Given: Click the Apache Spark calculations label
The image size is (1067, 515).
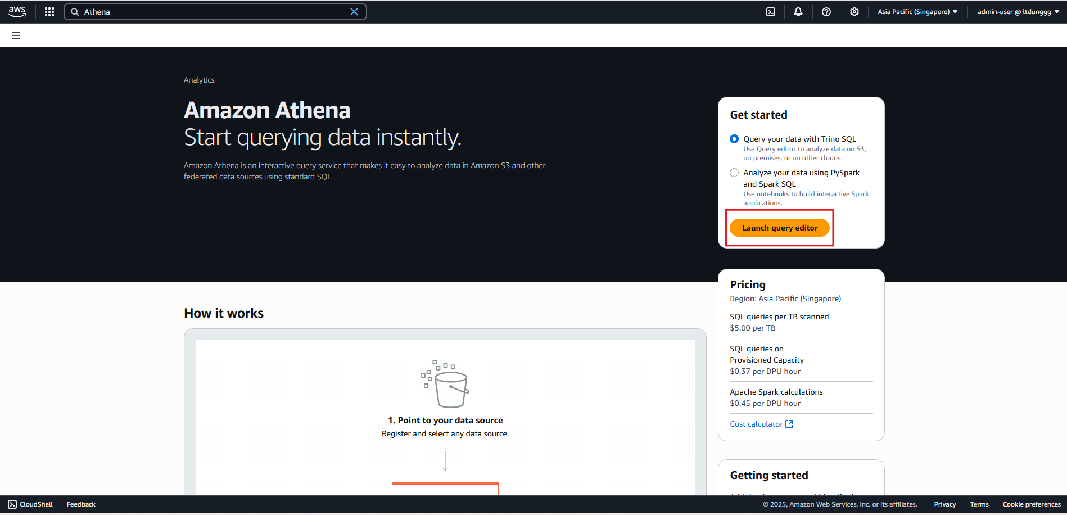Looking at the screenshot, I should [x=776, y=392].
